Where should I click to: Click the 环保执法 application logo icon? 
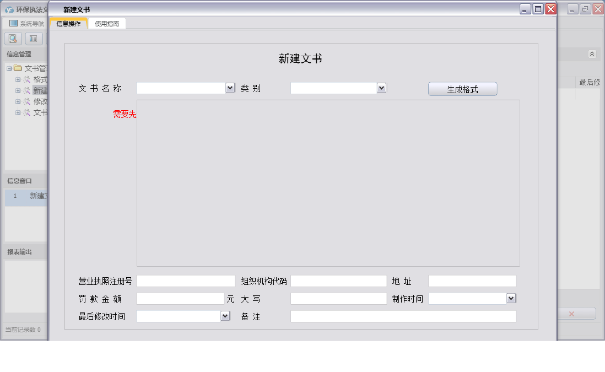tap(8, 8)
